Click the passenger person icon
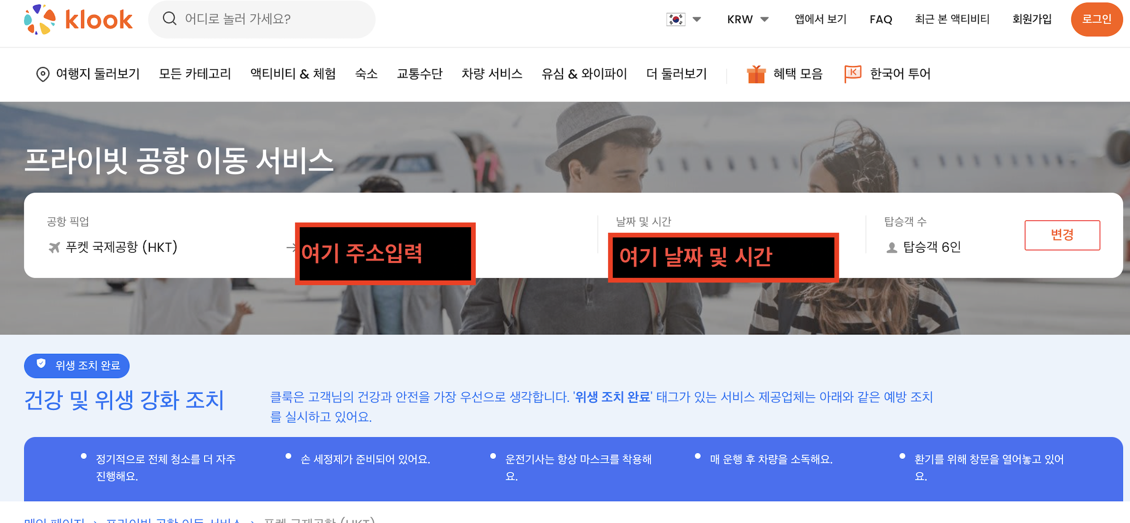 [x=892, y=248]
